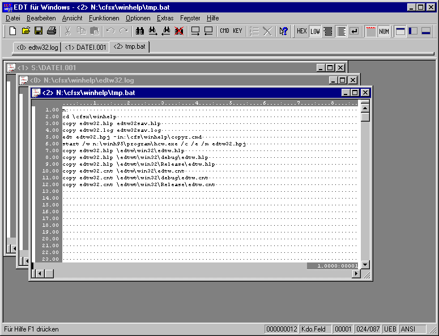Click the context help arrow-question icon

[x=284, y=31]
